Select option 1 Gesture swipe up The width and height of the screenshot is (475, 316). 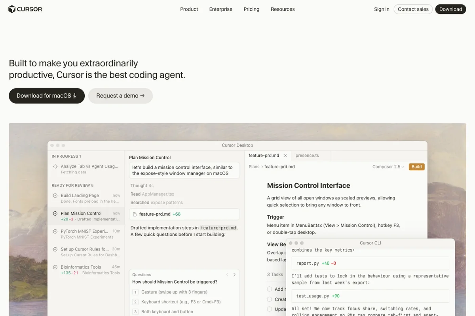coord(184,292)
